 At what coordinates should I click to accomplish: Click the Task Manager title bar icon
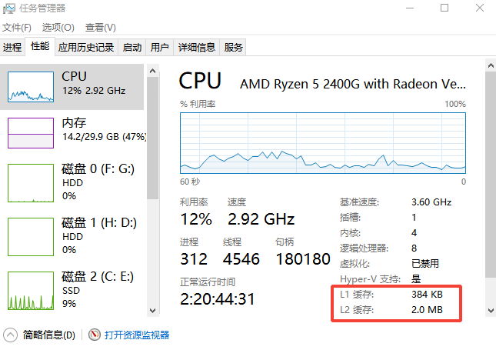[x=9, y=8]
